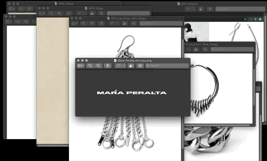This screenshot has height=161, width=267.
Task: Click the MPS_Lay_Down_Shot_19.jpg title text
Action: pos(128,19)
